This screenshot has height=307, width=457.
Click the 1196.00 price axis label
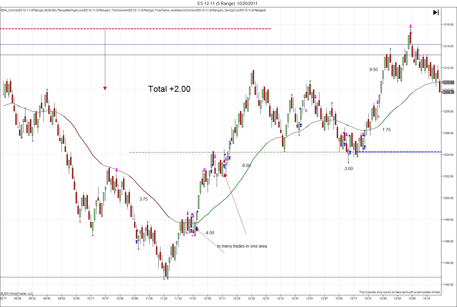[448, 241]
